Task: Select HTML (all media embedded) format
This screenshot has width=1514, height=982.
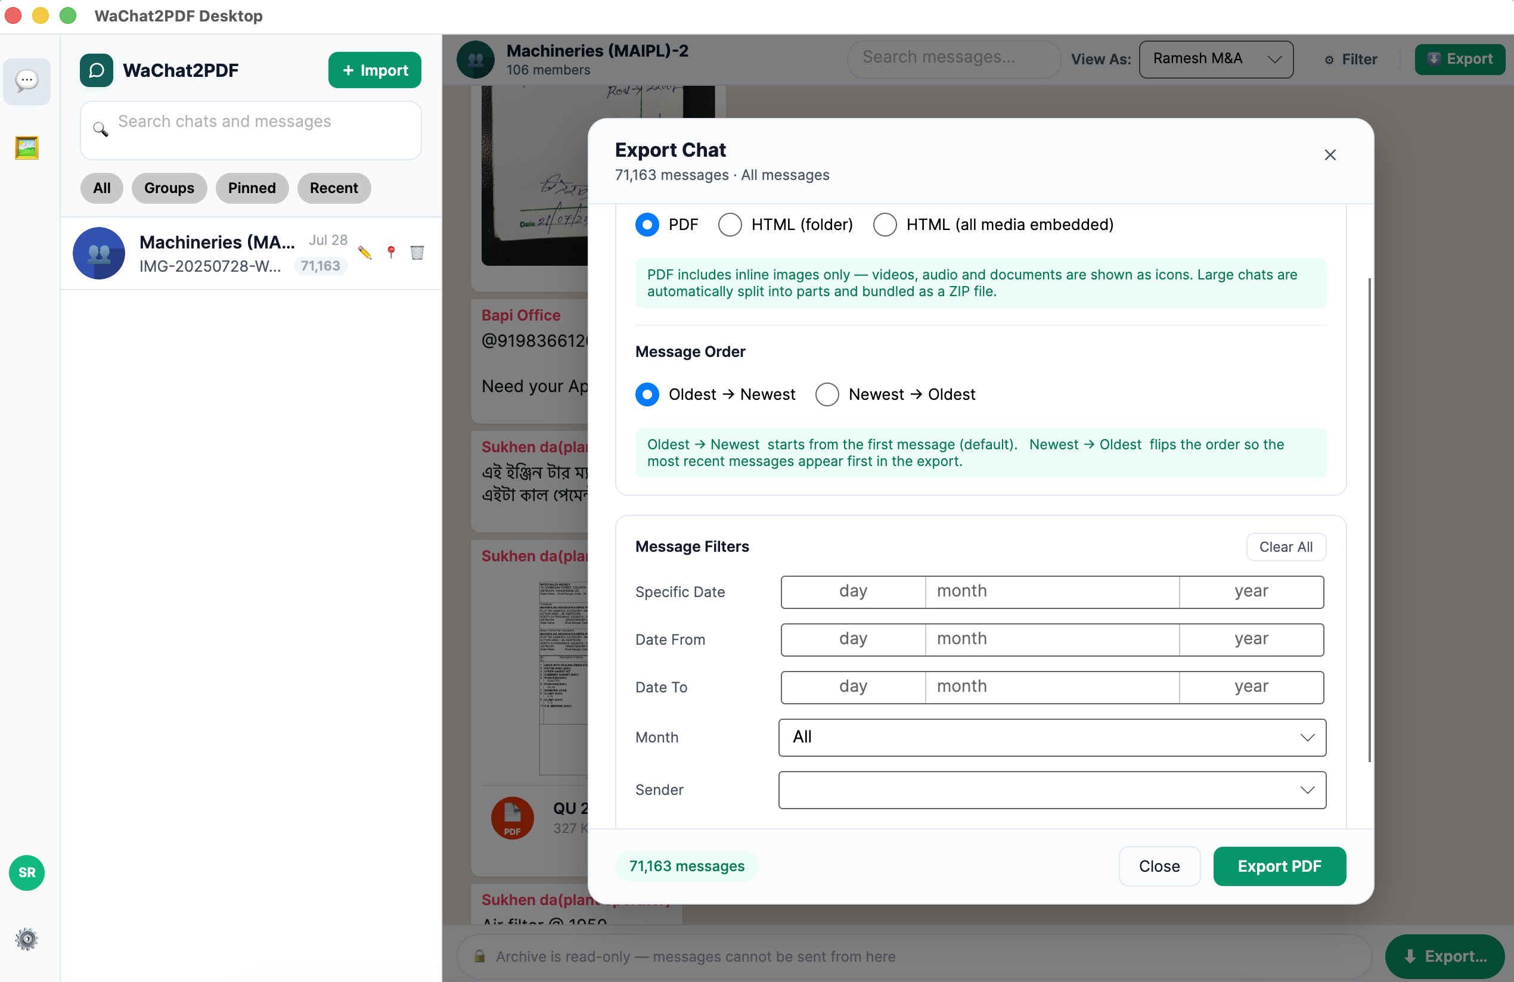Action: coord(885,225)
